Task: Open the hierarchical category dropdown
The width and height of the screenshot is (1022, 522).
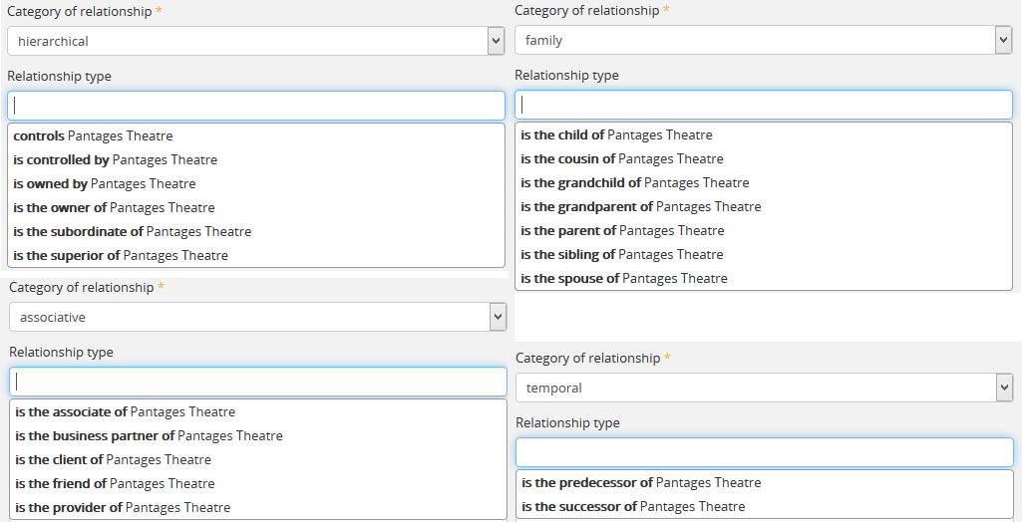Action: [255, 41]
